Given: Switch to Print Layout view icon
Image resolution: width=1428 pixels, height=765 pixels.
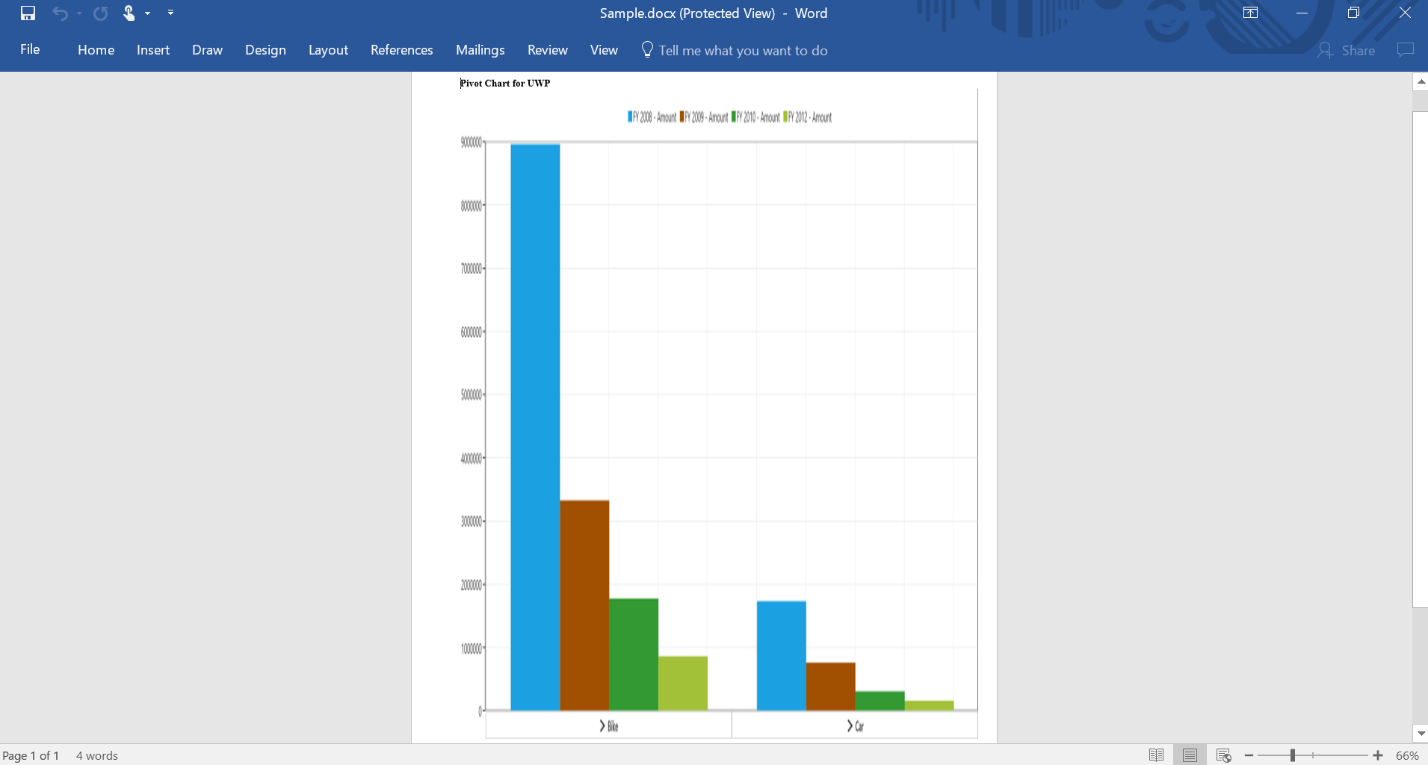Looking at the screenshot, I should [1190, 755].
